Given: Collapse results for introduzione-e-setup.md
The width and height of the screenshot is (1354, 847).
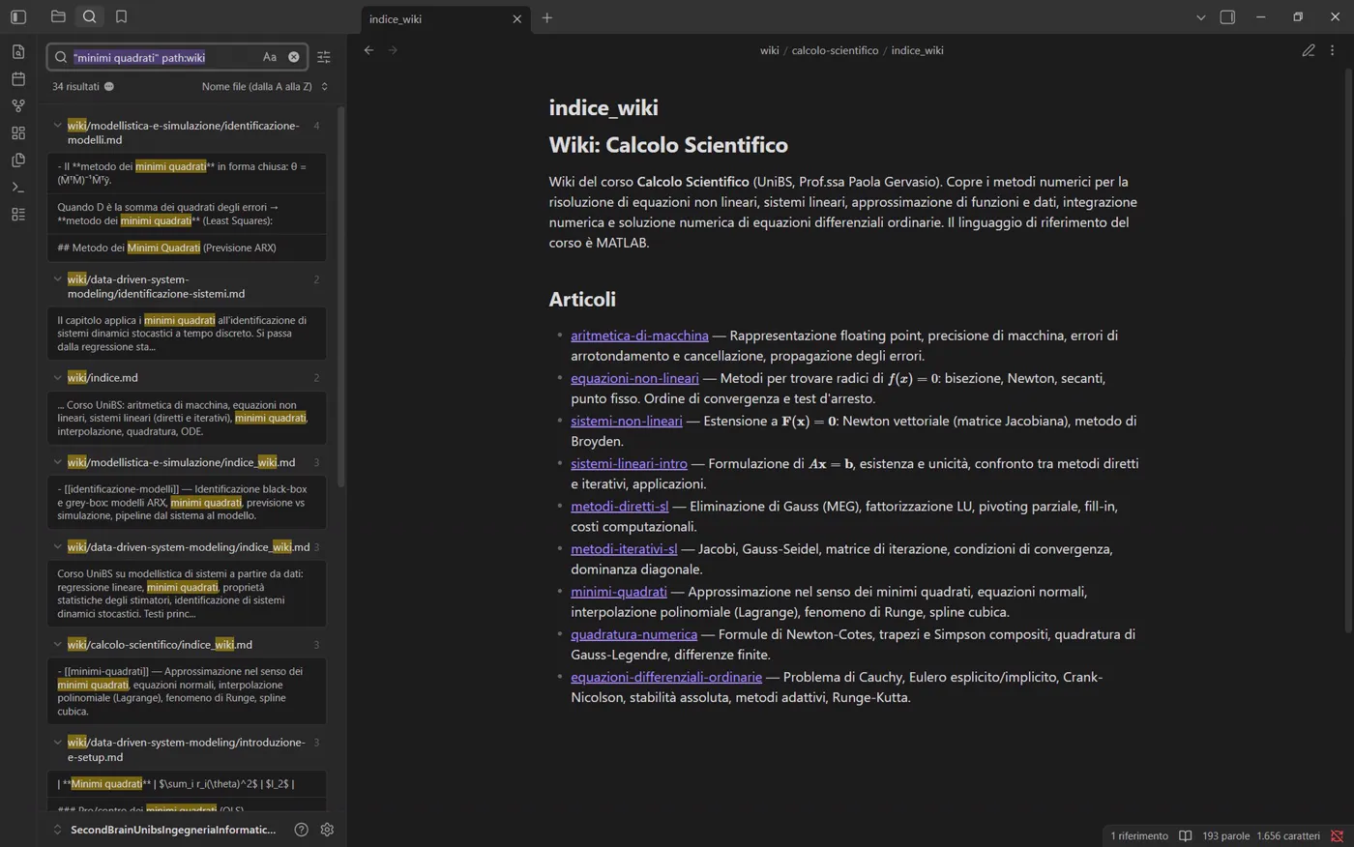Looking at the screenshot, I should [x=57, y=743].
